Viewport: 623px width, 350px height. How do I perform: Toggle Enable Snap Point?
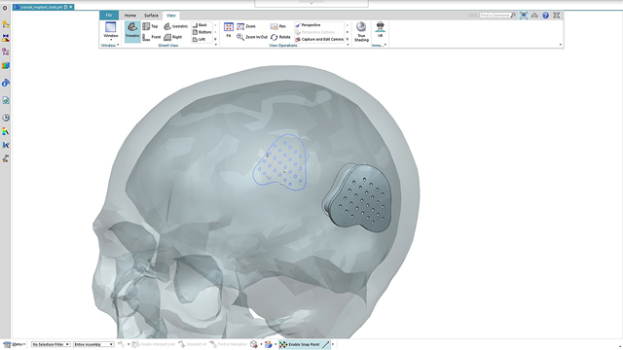[300, 344]
